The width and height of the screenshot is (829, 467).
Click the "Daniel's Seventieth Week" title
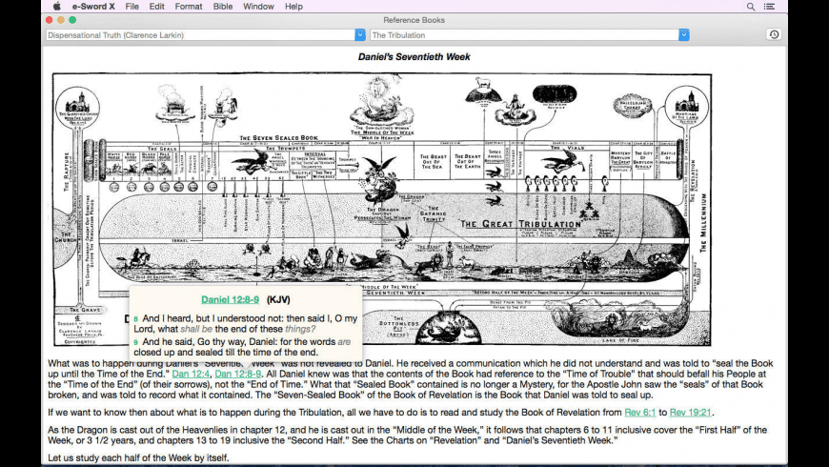tap(414, 56)
